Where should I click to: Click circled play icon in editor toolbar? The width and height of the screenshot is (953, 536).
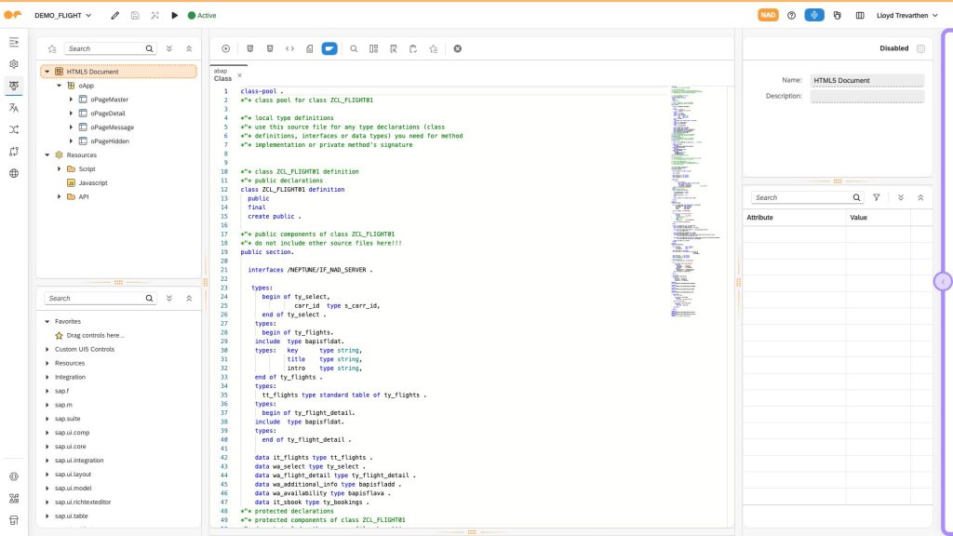(x=225, y=48)
